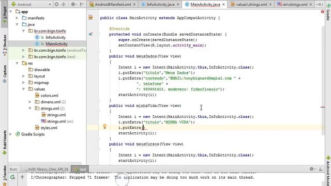Open colors.xml file

tap(49, 96)
